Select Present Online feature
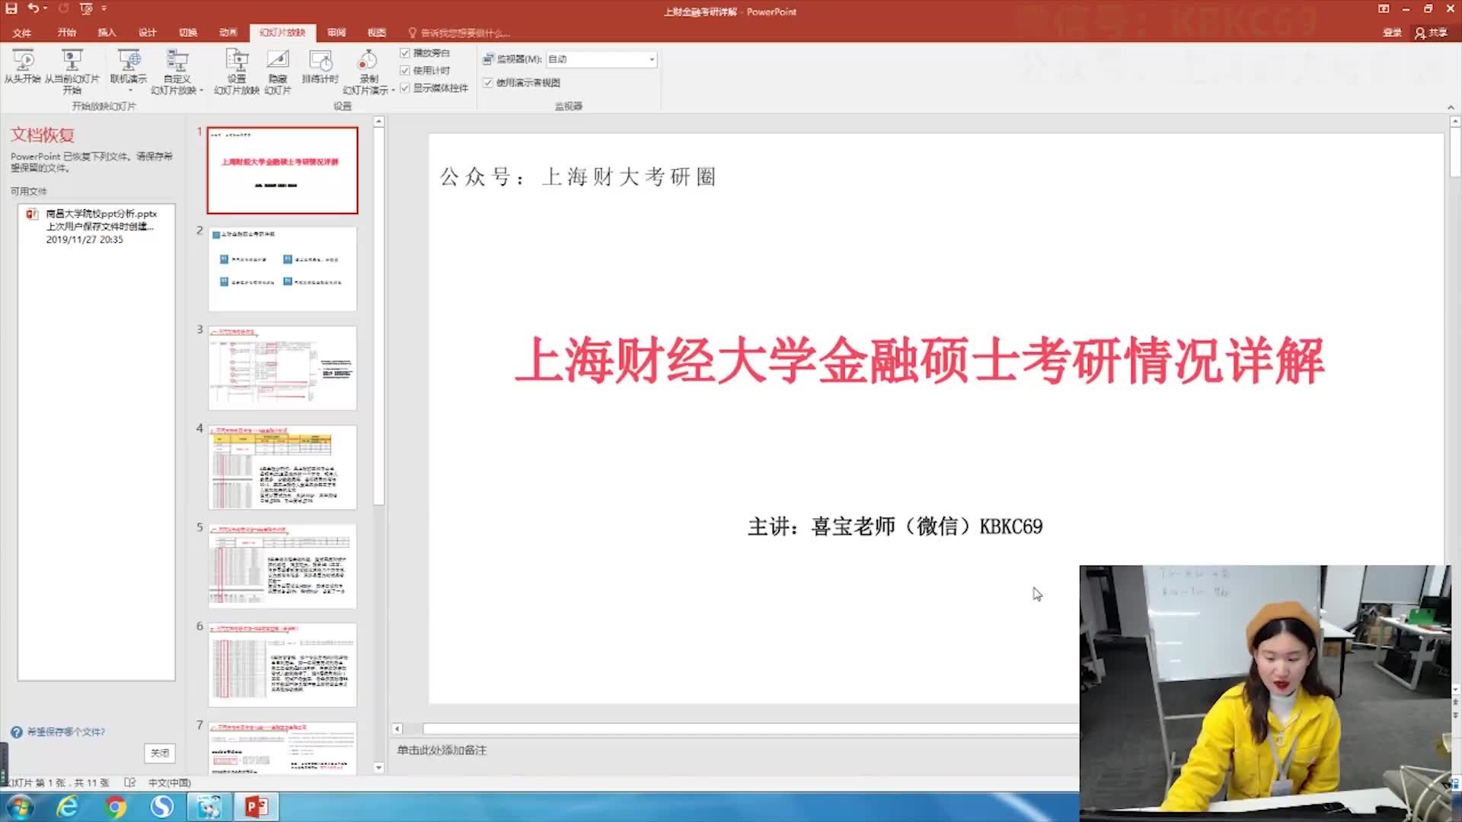 coord(129,68)
